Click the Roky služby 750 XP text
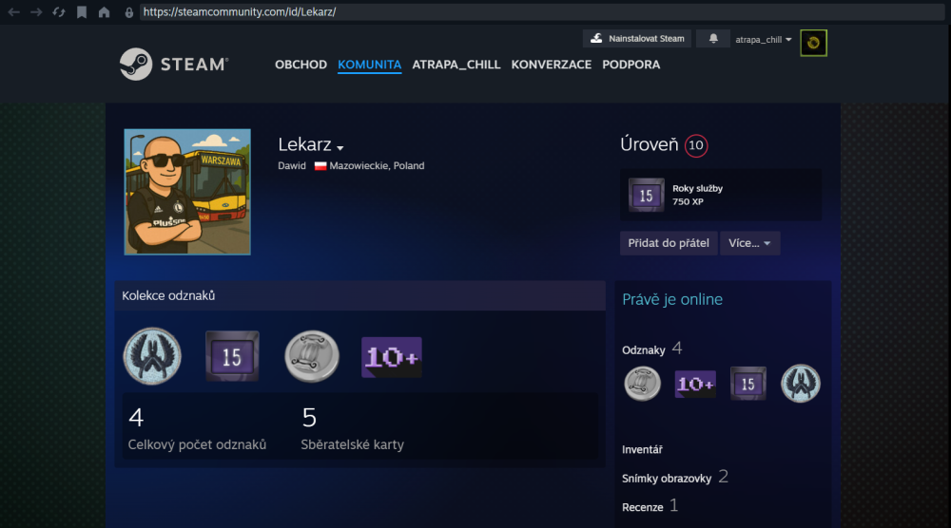The width and height of the screenshot is (951, 528). tap(697, 195)
